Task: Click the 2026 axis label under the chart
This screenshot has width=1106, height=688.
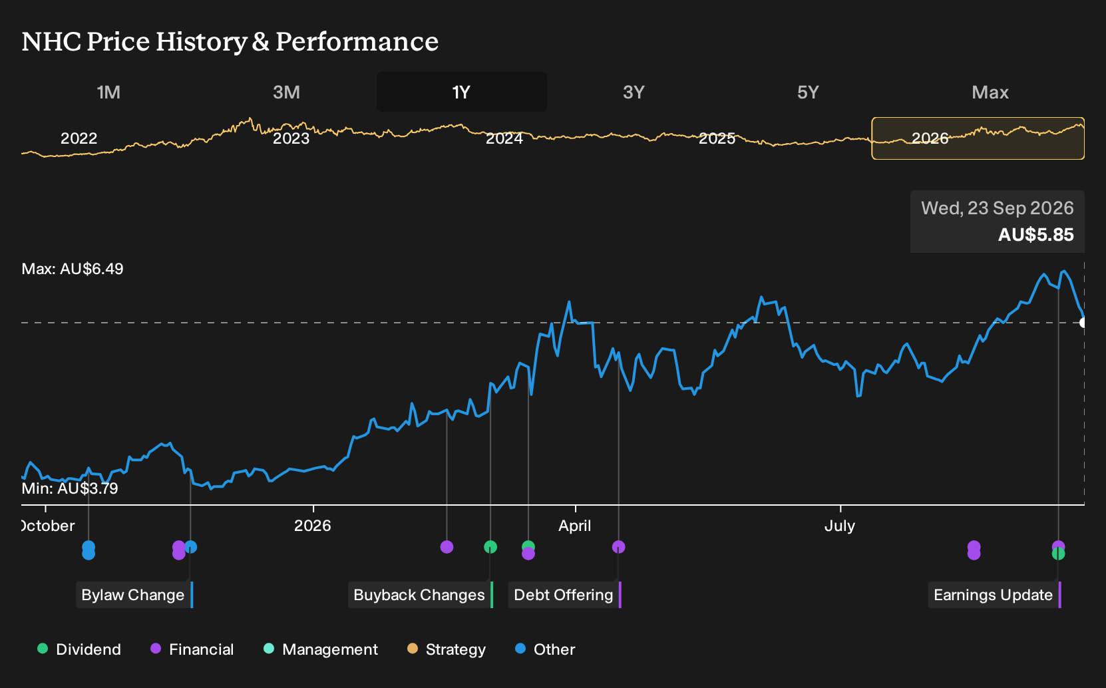Action: (x=313, y=526)
